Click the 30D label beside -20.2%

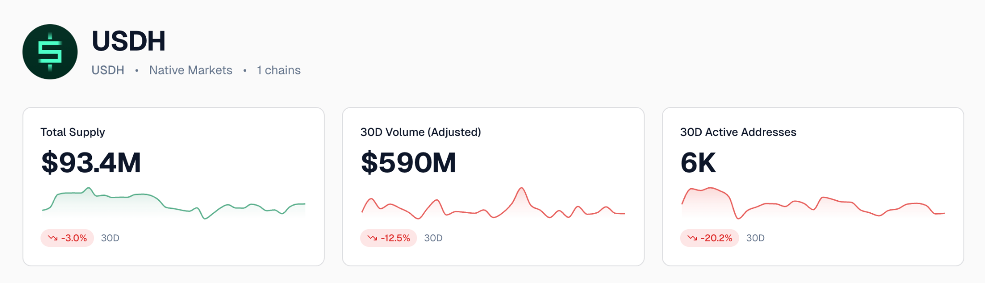(755, 238)
